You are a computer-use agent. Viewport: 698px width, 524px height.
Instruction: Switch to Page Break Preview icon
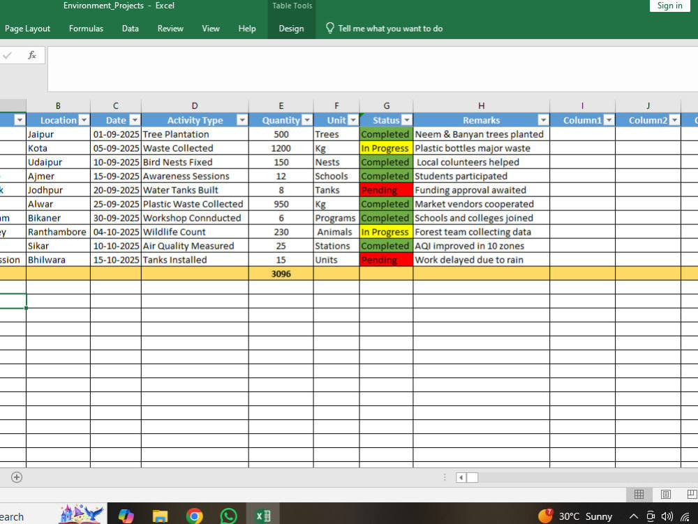[x=692, y=494]
